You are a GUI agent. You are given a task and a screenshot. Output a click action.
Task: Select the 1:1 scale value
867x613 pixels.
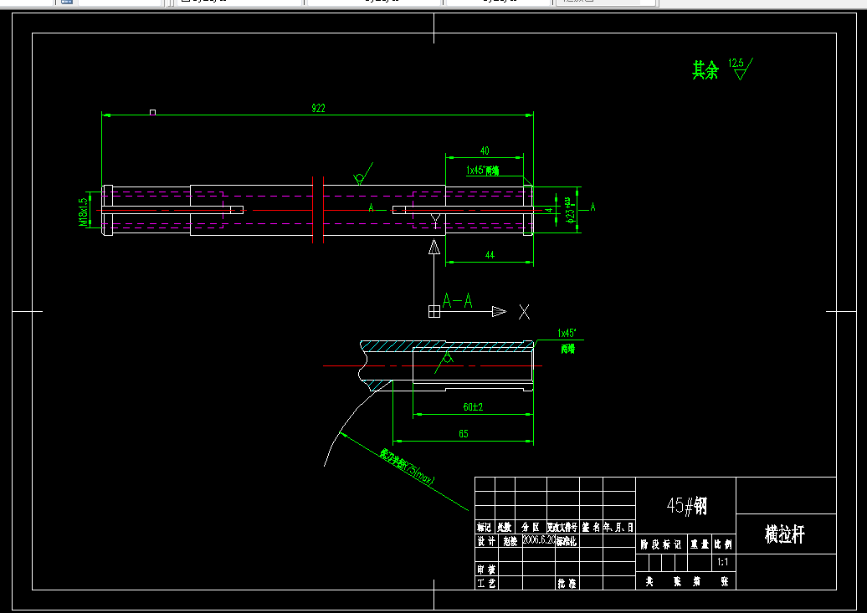pos(723,562)
